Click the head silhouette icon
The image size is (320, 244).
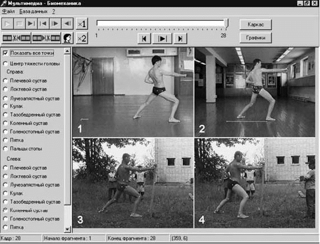click(x=67, y=38)
